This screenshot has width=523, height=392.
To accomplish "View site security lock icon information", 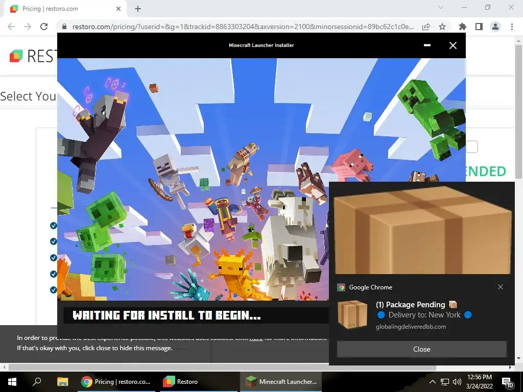I will point(64,27).
